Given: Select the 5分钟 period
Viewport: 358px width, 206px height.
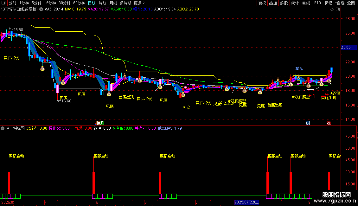Looking at the screenshot, I should (36, 3).
